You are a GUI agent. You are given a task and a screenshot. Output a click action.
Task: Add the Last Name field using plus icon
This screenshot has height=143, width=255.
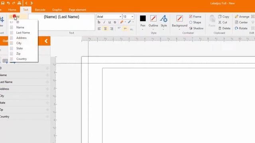[x=47, y=82]
